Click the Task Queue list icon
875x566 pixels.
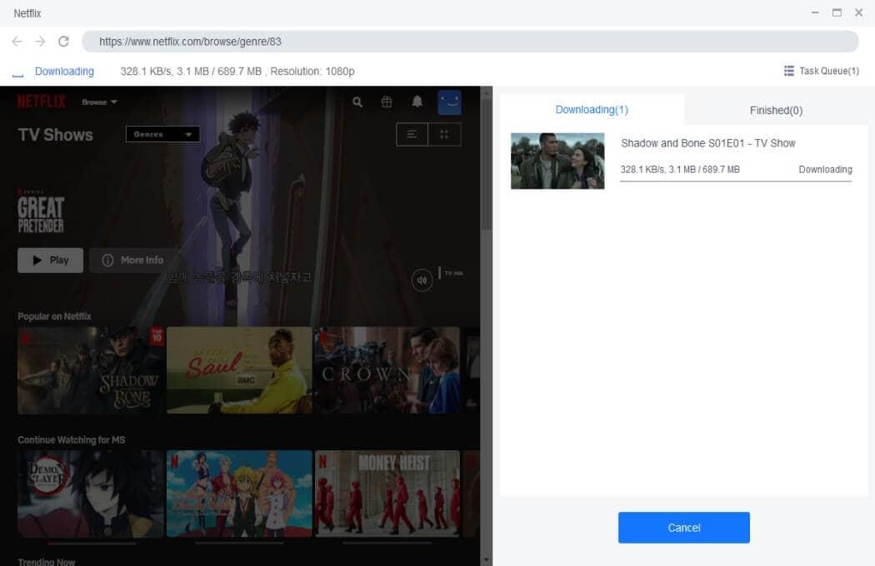[x=788, y=71]
